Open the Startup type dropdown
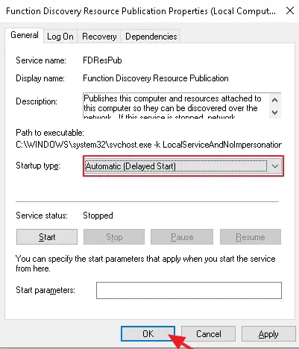299x349 pixels. coord(183,166)
